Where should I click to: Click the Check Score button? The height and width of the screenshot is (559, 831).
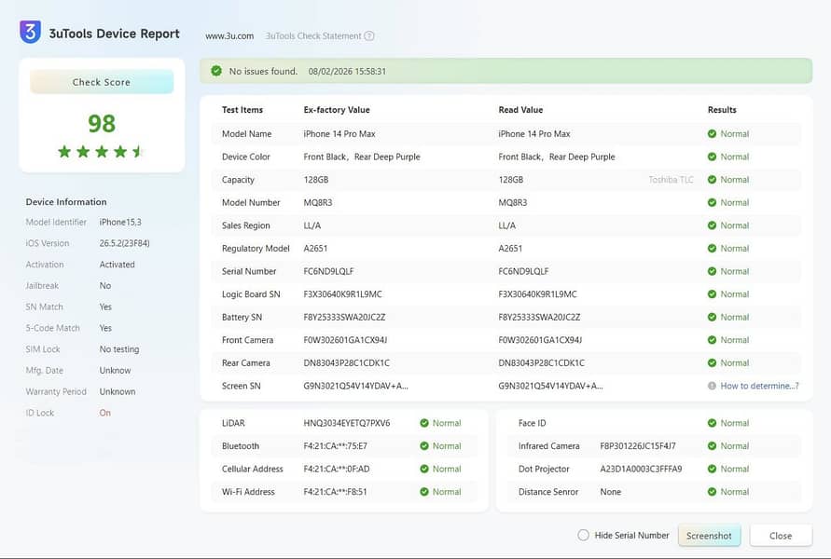coord(102,82)
